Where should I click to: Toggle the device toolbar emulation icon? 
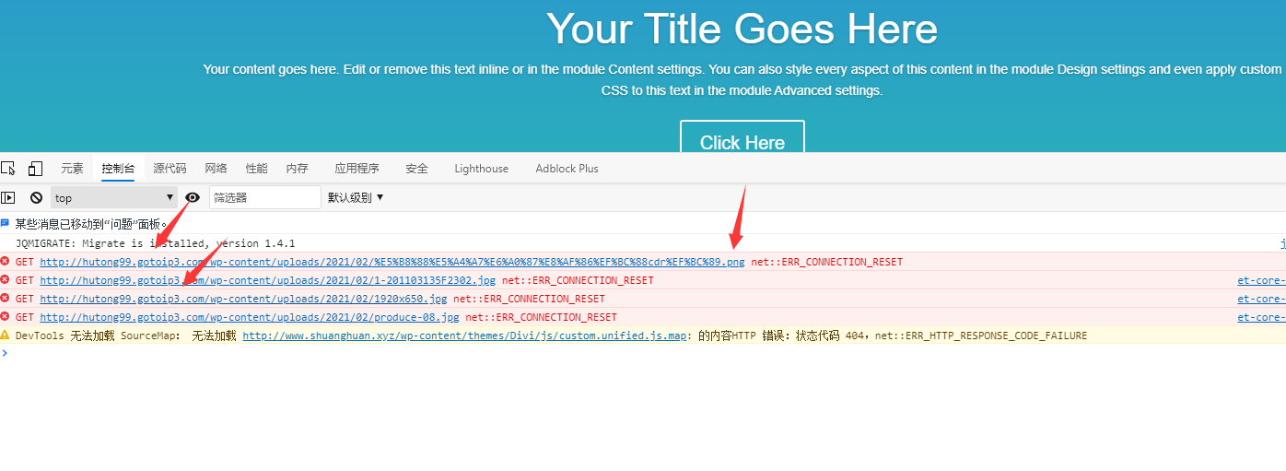[x=35, y=168]
